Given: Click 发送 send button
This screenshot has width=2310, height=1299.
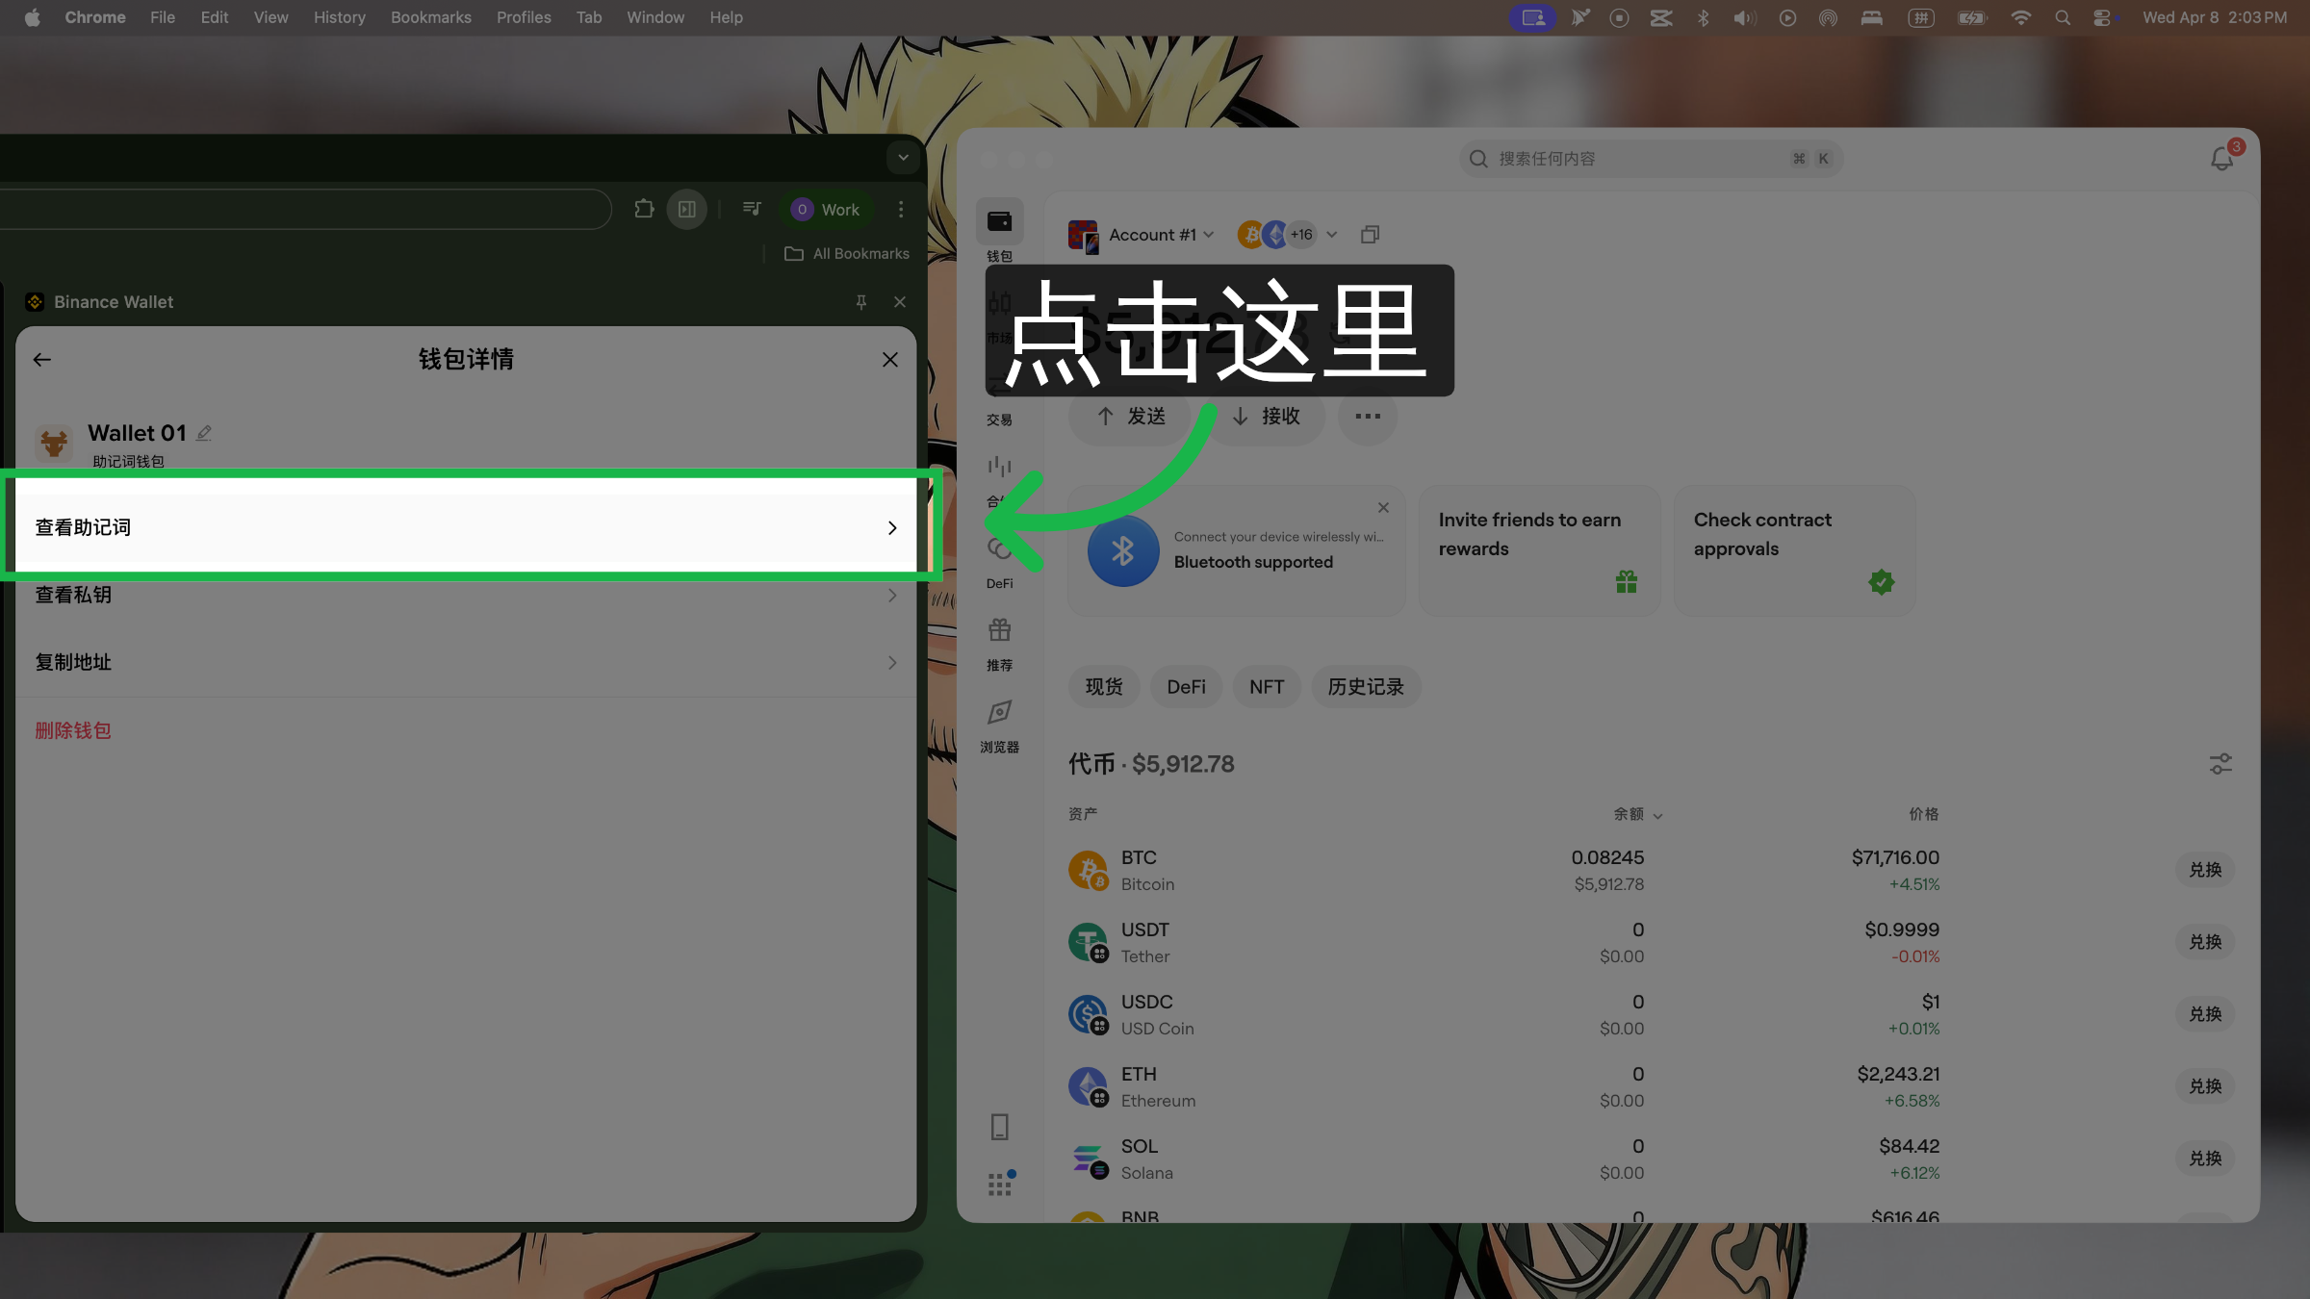Looking at the screenshot, I should 1130,416.
